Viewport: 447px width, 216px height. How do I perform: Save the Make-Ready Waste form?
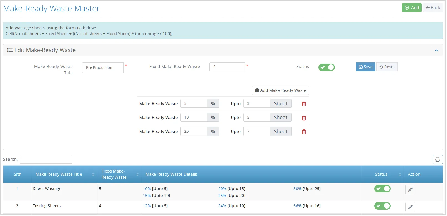click(366, 67)
